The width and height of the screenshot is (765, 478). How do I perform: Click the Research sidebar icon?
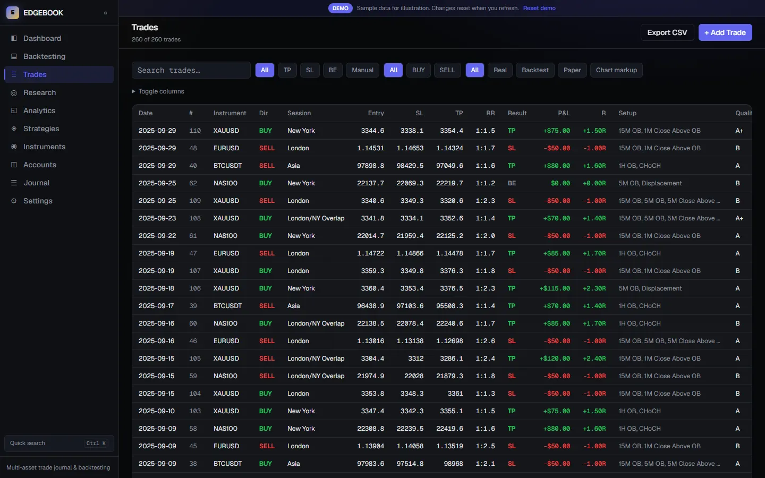14,92
